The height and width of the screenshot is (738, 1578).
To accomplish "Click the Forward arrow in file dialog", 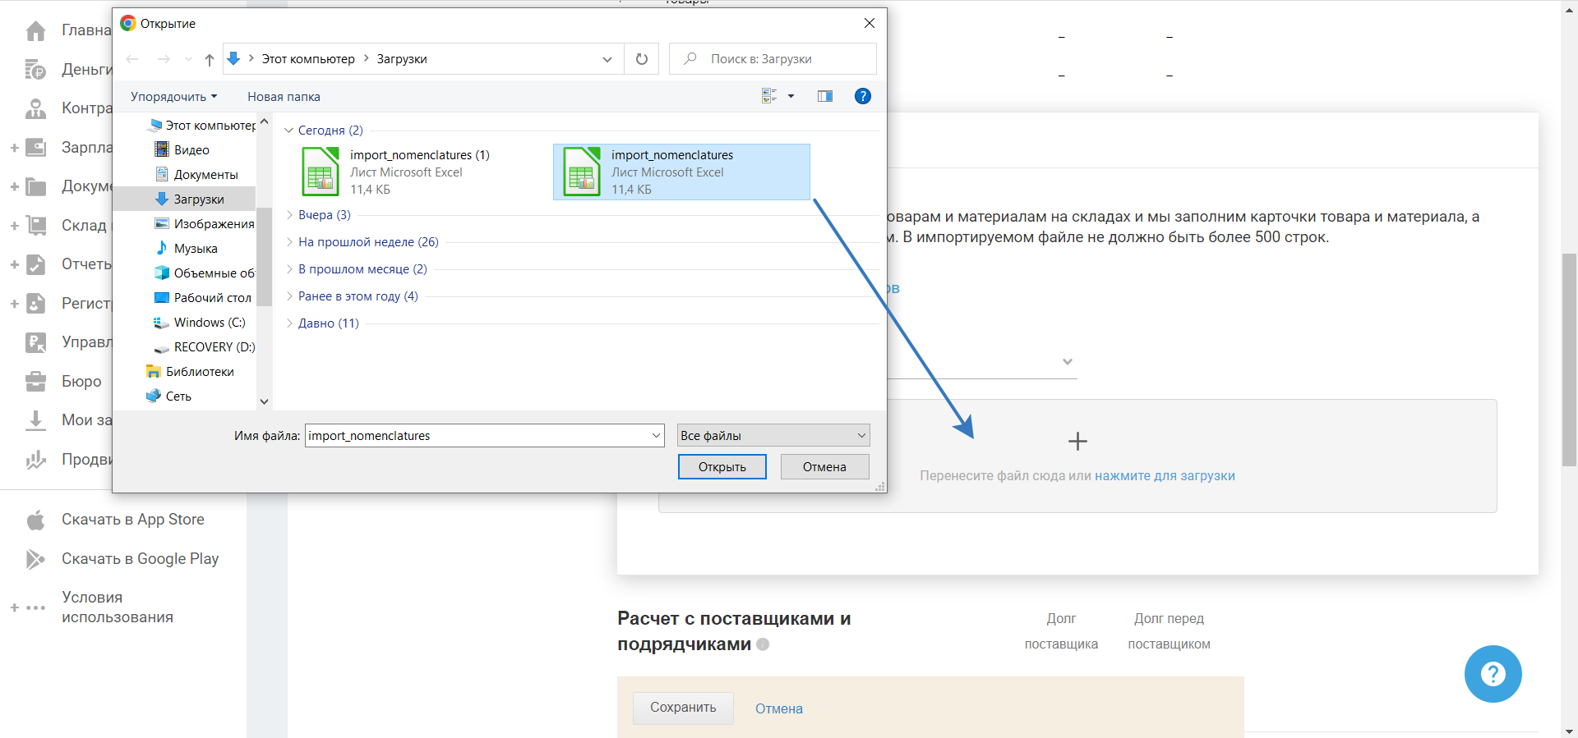I will click(x=164, y=59).
